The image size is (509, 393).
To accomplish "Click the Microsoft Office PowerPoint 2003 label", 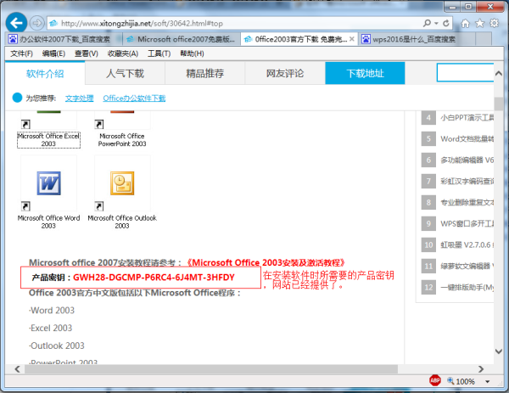I will (x=122, y=140).
